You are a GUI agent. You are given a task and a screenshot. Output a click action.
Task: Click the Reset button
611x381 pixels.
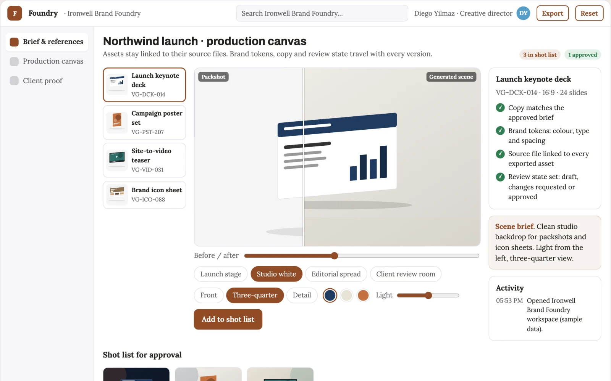pos(589,13)
